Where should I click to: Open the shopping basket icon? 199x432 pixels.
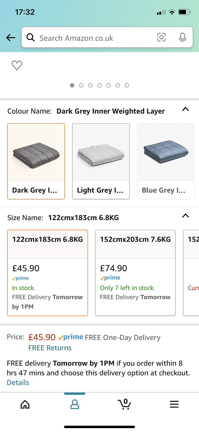[124, 404]
